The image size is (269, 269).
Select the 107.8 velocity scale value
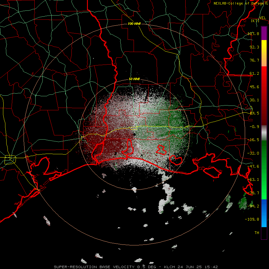pyautogui.click(x=253, y=33)
